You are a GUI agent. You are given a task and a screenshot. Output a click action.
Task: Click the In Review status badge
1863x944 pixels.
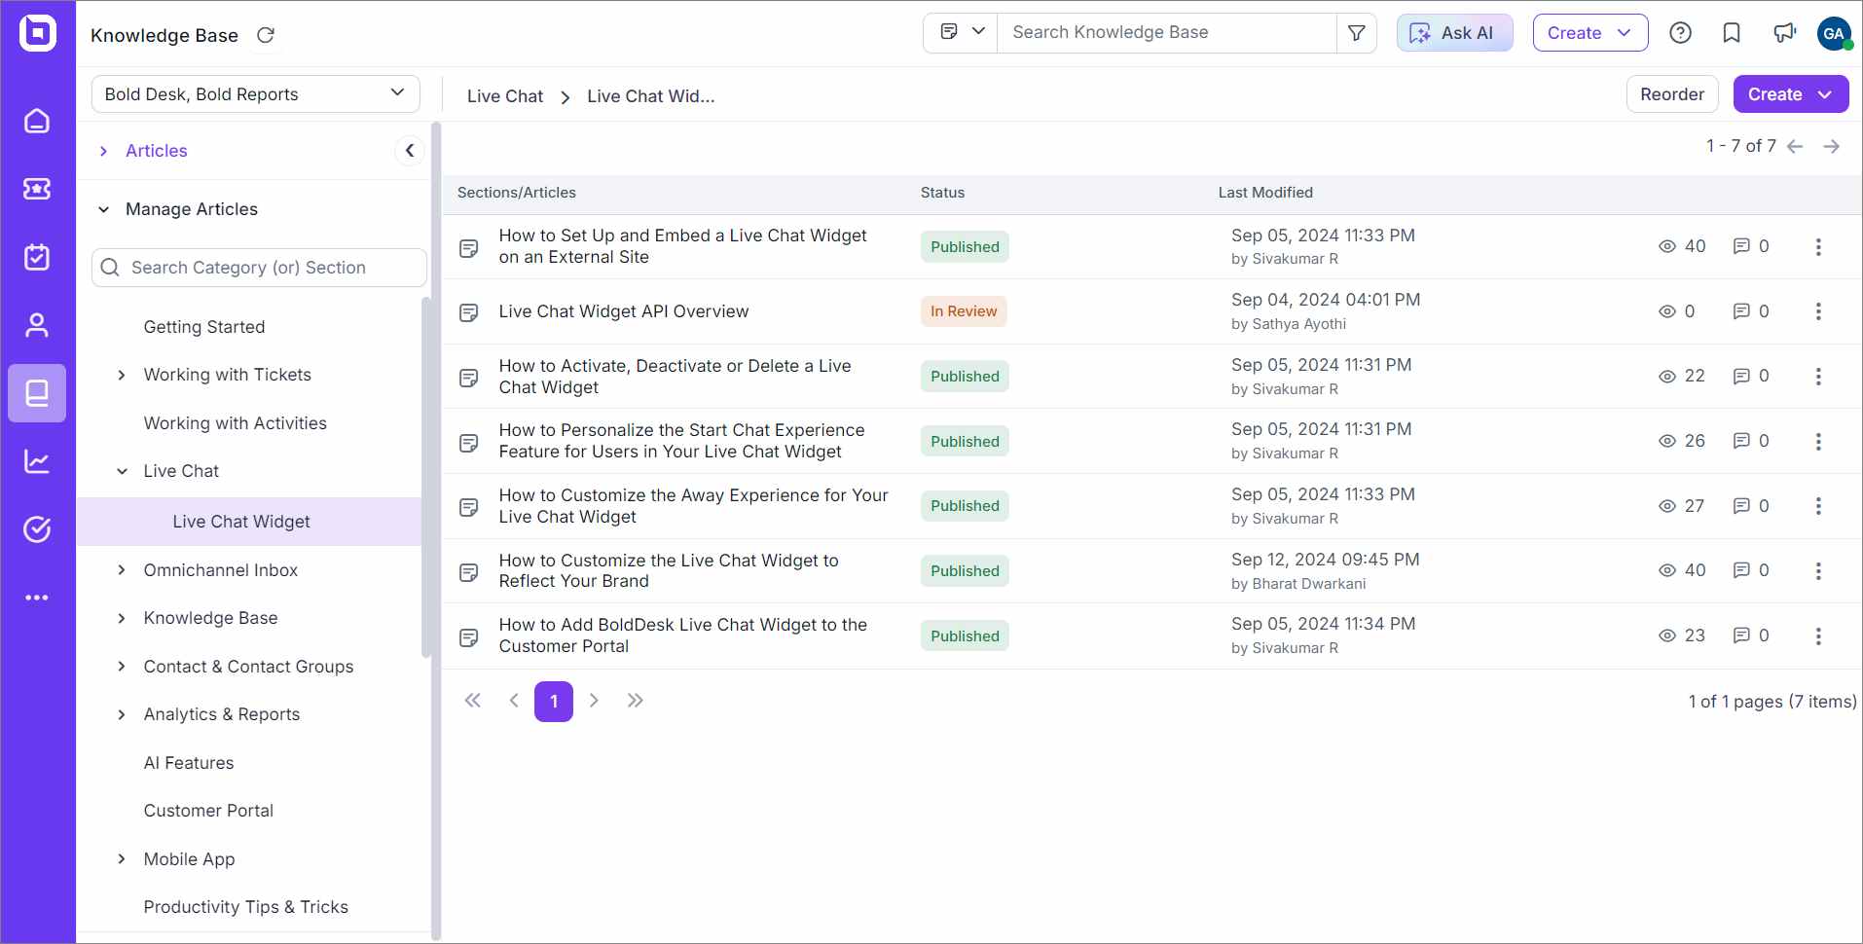[x=964, y=311]
